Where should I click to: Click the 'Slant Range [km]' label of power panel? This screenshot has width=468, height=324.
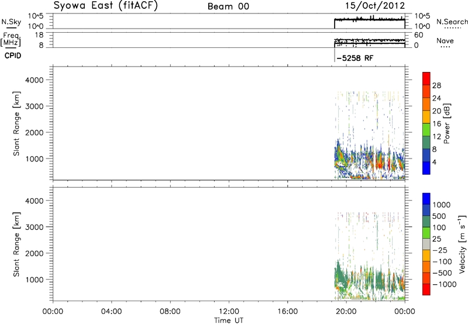pos(16,123)
